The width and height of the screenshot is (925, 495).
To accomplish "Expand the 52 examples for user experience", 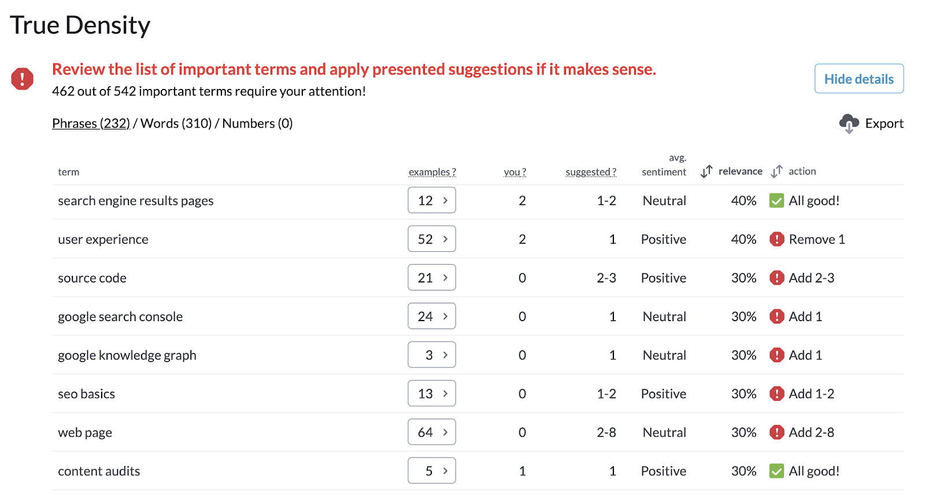I will click(432, 239).
